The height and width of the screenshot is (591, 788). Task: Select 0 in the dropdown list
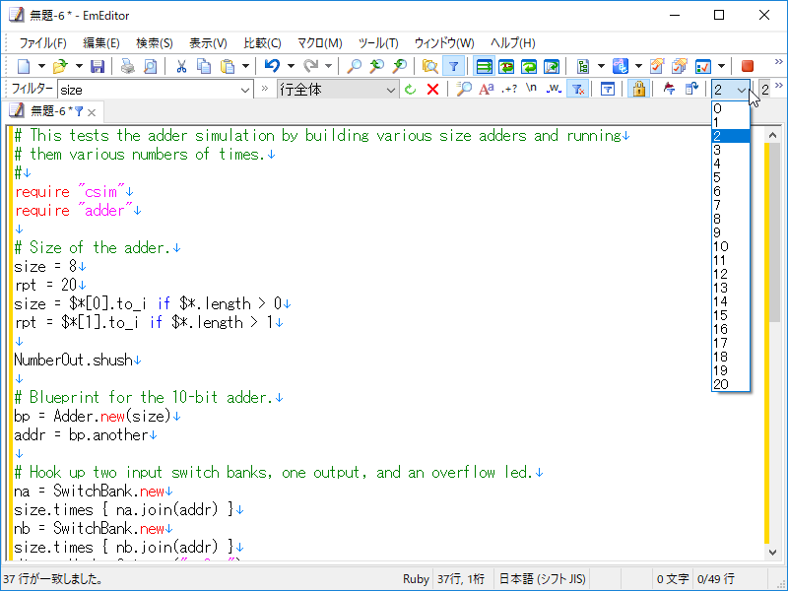click(x=731, y=108)
